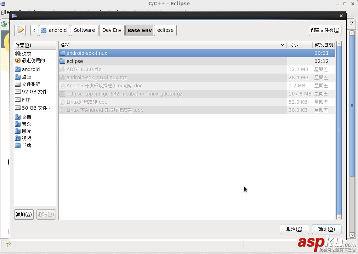Open the File menu in Eclipse window

(x=5, y=12)
